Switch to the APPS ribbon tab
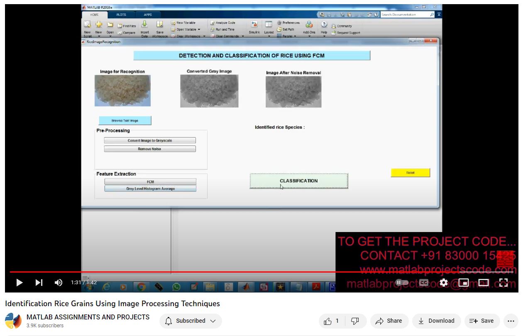The image size is (523, 336). [148, 15]
